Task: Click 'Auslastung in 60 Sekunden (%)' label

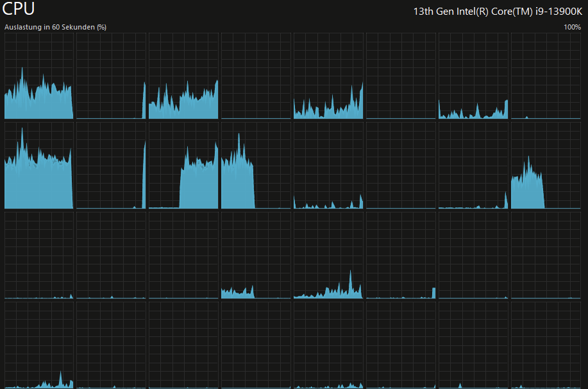Action: click(x=55, y=27)
